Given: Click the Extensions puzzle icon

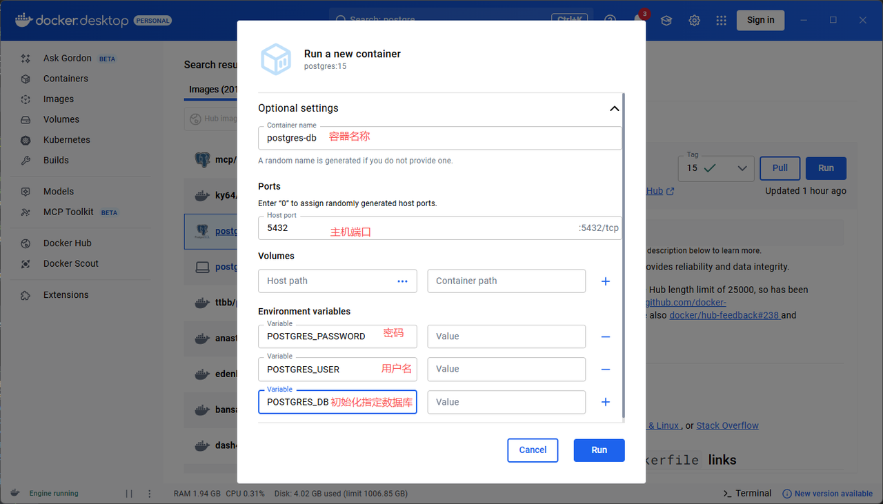Looking at the screenshot, I should [x=26, y=295].
